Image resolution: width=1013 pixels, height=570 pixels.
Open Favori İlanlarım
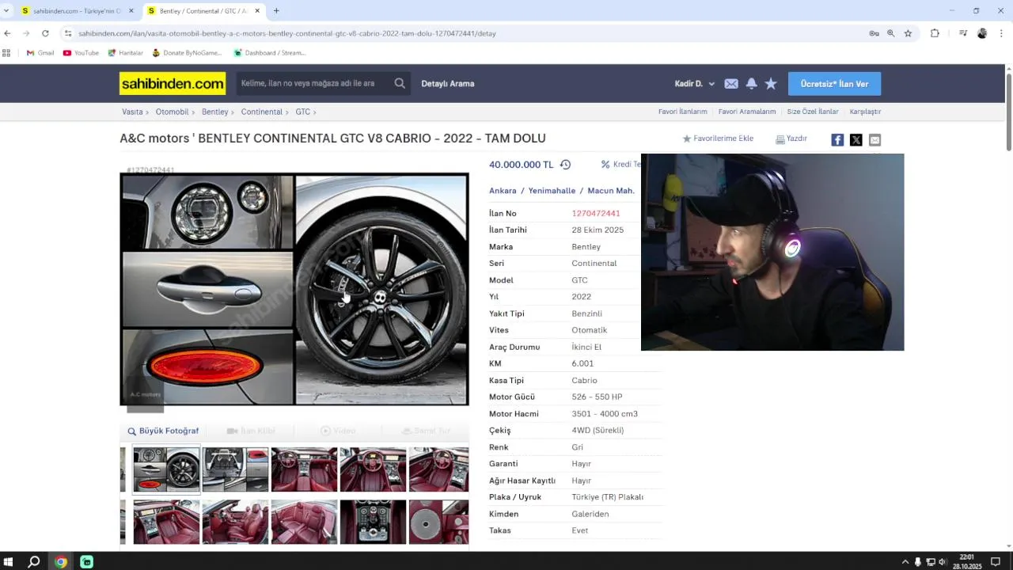(x=682, y=112)
